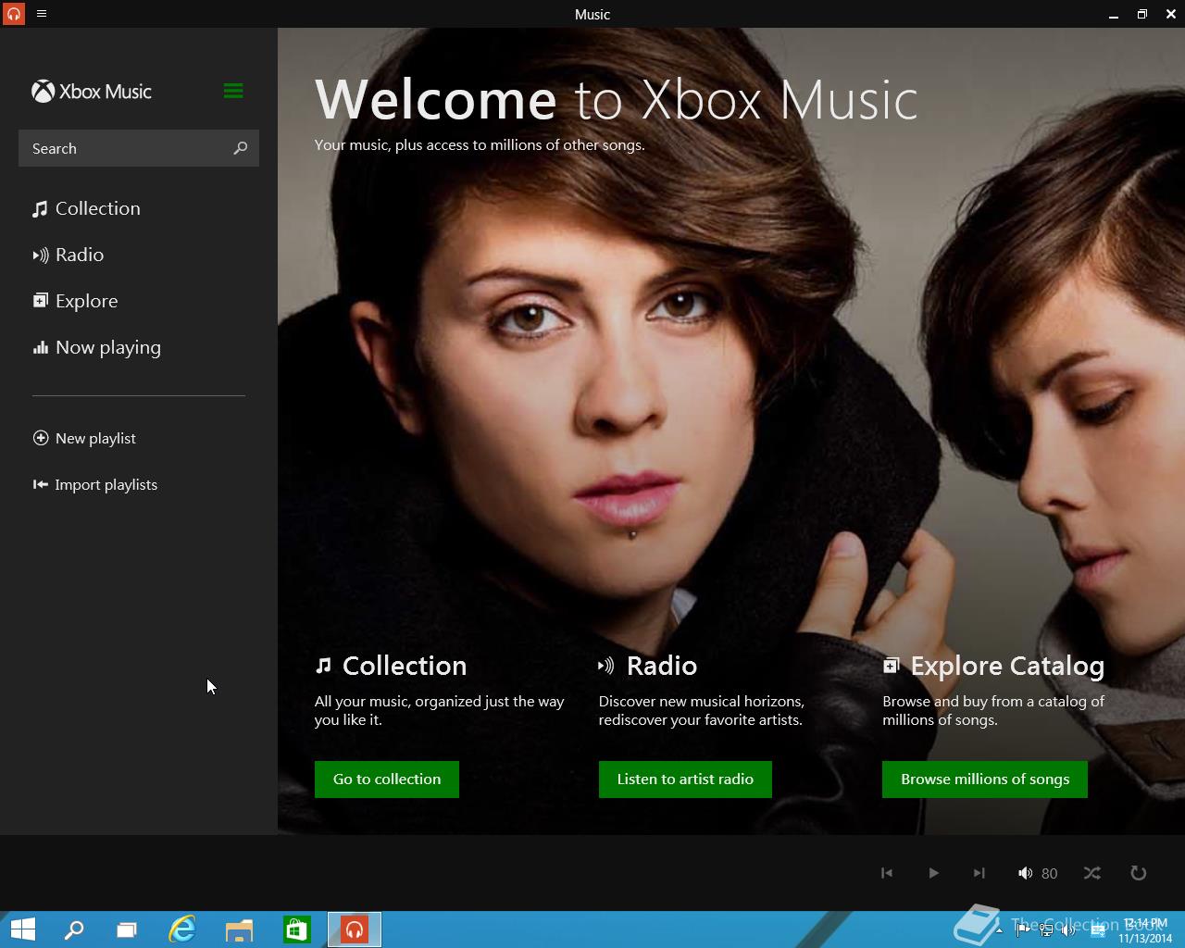Image resolution: width=1185 pixels, height=948 pixels.
Task: Click the magnifier icon in Search box
Action: [241, 148]
